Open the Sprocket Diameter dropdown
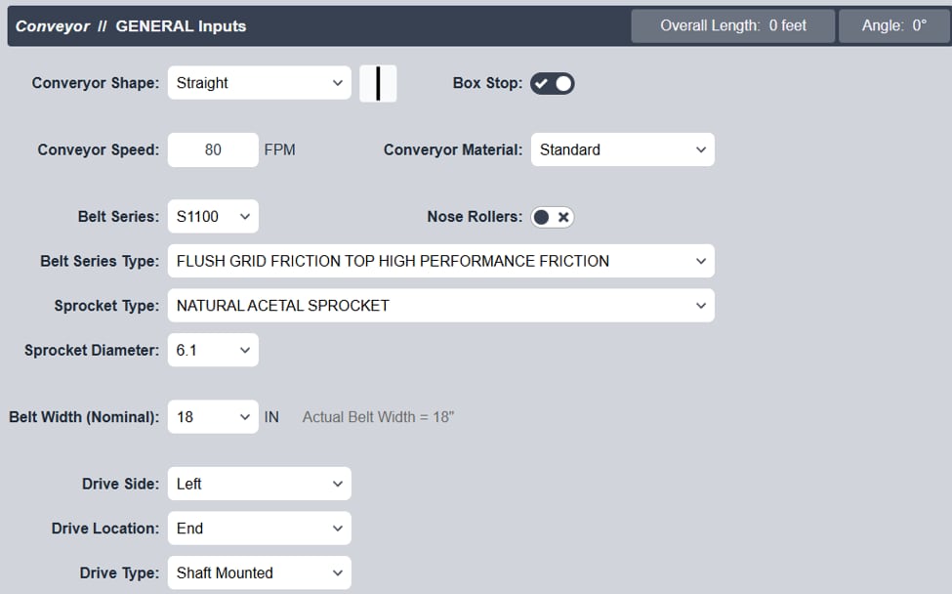952x594 pixels. pyautogui.click(x=213, y=350)
